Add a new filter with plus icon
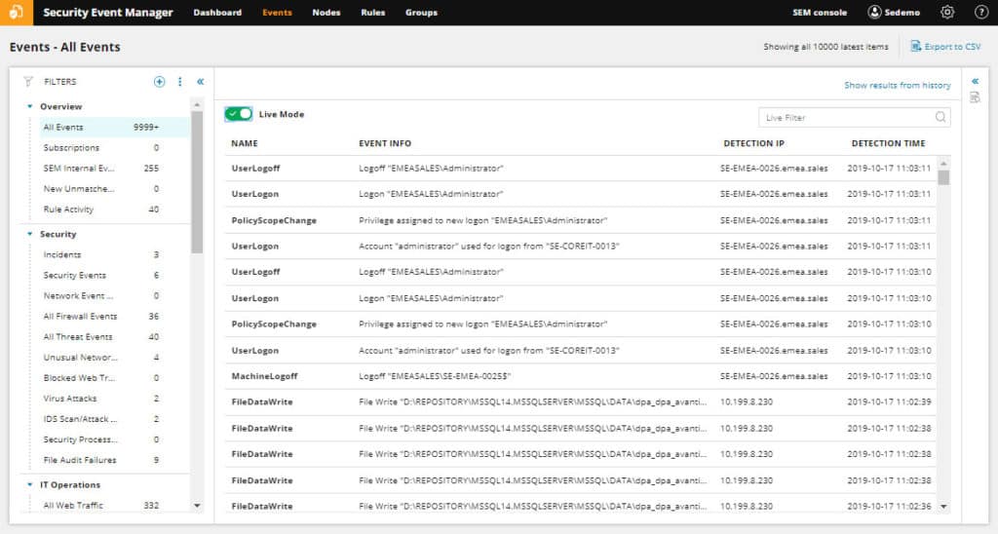Screen dimensions: 998x534 point(159,82)
